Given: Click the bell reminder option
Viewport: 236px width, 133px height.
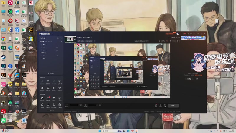Looking at the screenshot, I should point(172,38).
